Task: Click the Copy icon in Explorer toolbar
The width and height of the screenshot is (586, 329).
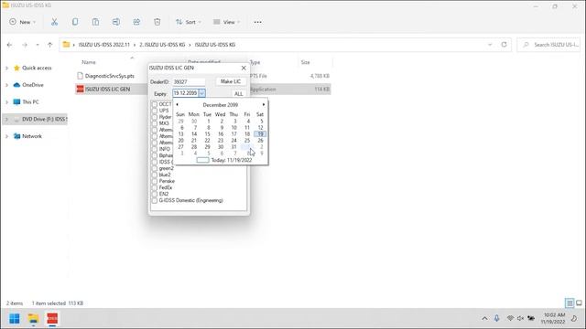Action: click(x=75, y=22)
